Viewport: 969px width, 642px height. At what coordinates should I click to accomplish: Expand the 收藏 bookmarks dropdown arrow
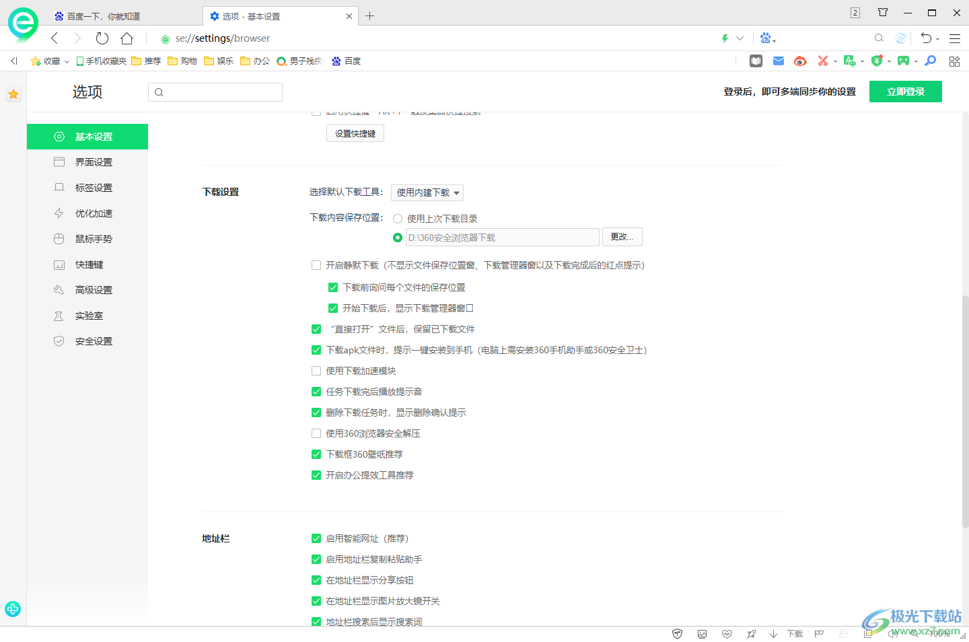point(67,61)
